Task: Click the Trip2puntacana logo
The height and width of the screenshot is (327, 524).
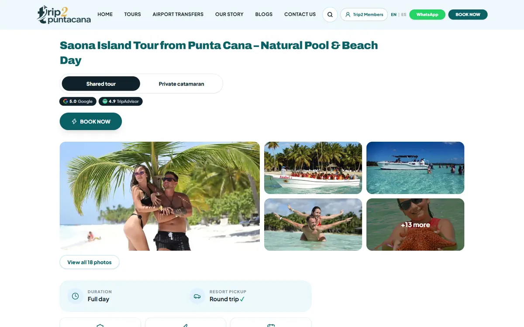Action: point(64,14)
